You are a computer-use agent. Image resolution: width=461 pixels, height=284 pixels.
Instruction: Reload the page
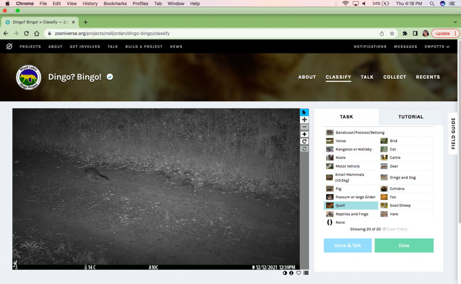pos(26,33)
